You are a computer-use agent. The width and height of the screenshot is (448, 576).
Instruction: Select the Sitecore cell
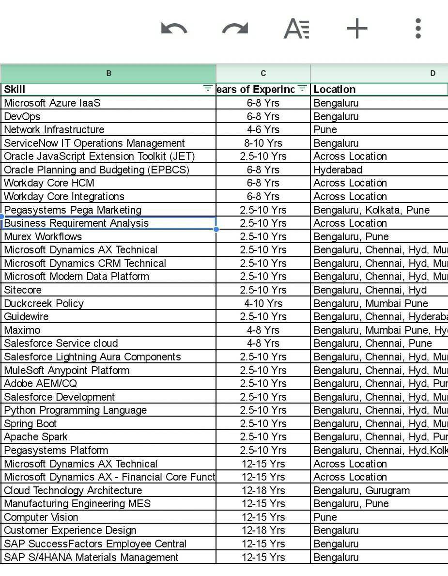[108, 290]
